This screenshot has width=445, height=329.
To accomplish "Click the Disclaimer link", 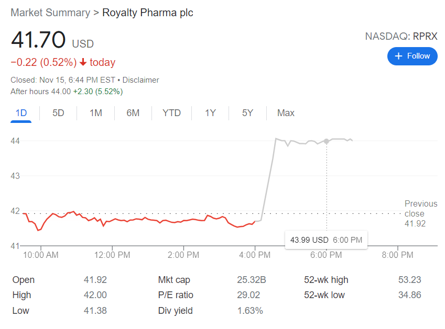I will (140, 80).
